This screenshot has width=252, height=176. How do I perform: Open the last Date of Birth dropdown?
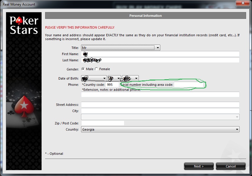(130, 78)
